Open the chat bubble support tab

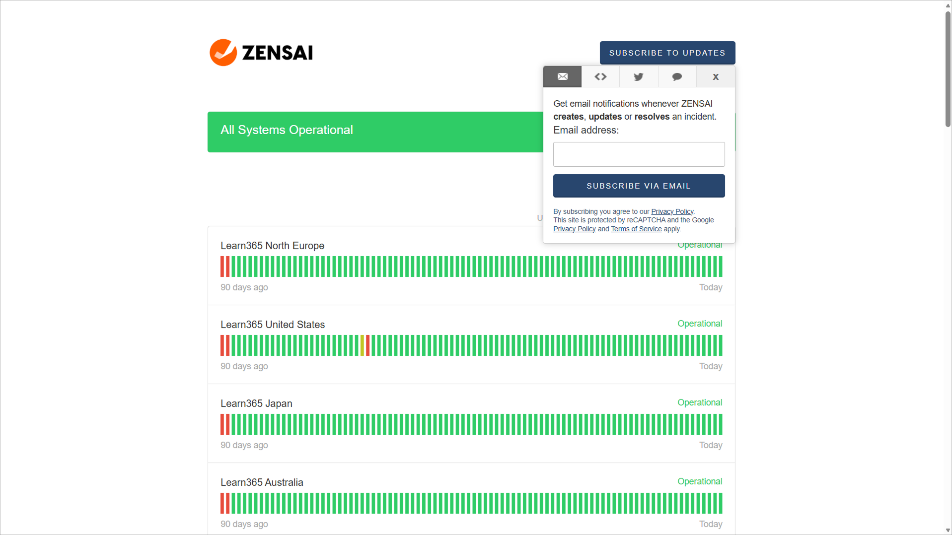[677, 76]
